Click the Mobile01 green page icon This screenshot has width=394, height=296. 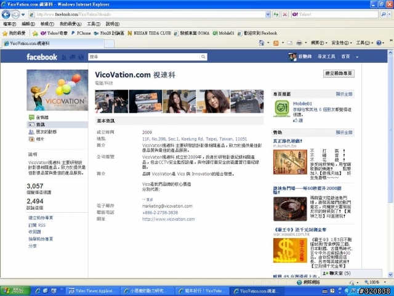pyautogui.click(x=282, y=109)
